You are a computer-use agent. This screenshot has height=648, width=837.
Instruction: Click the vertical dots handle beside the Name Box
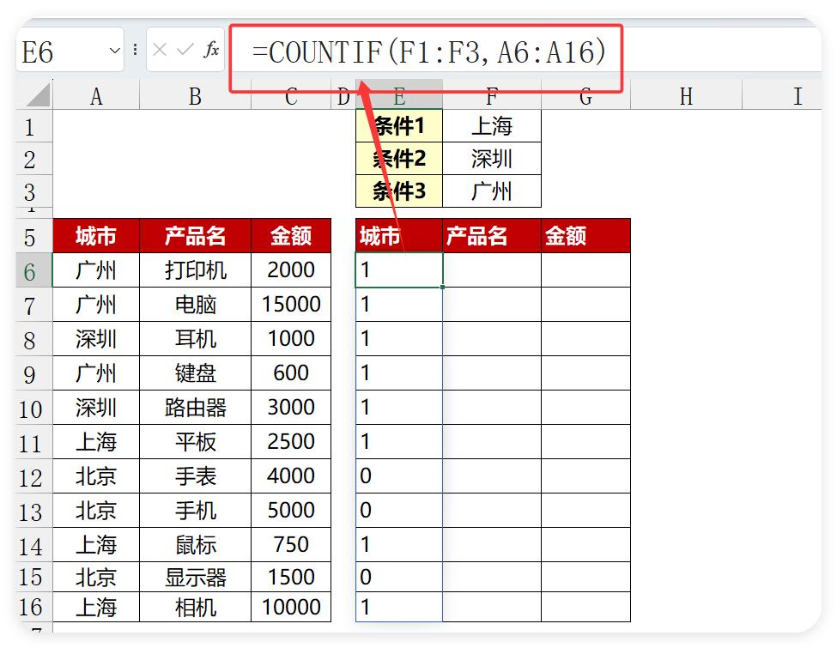[x=135, y=50]
